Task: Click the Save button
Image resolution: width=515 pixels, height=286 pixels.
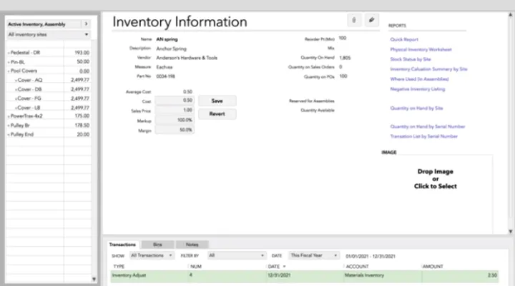Action: 217,101
